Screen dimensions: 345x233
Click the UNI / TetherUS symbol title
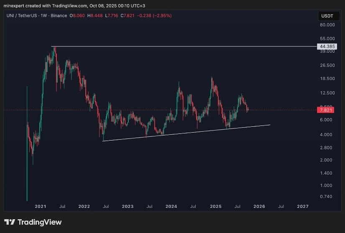(22, 15)
